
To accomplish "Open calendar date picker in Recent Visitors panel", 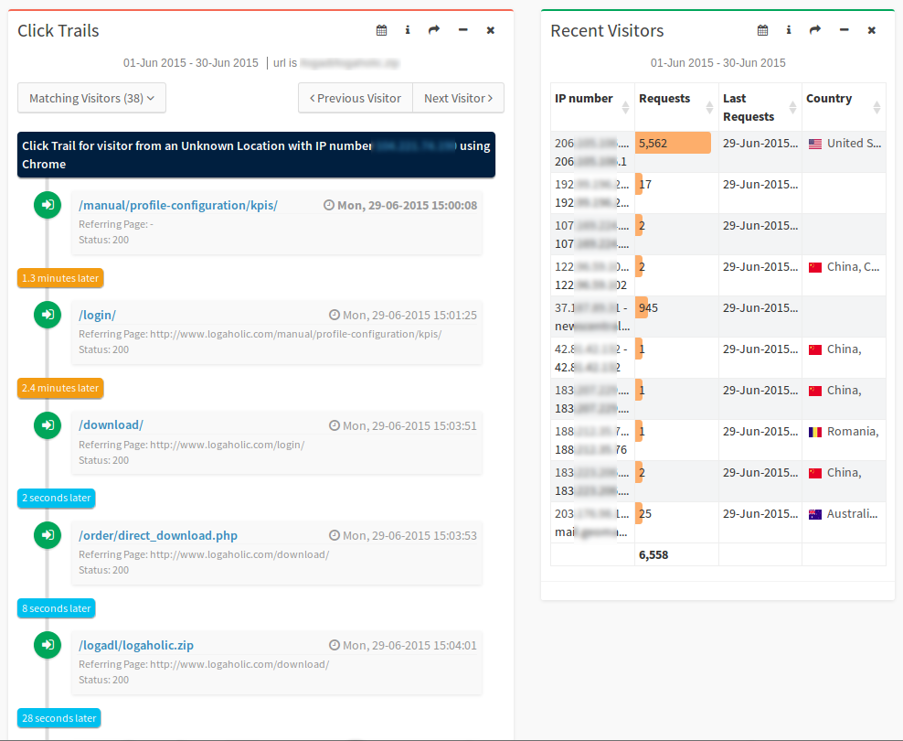I will (763, 30).
